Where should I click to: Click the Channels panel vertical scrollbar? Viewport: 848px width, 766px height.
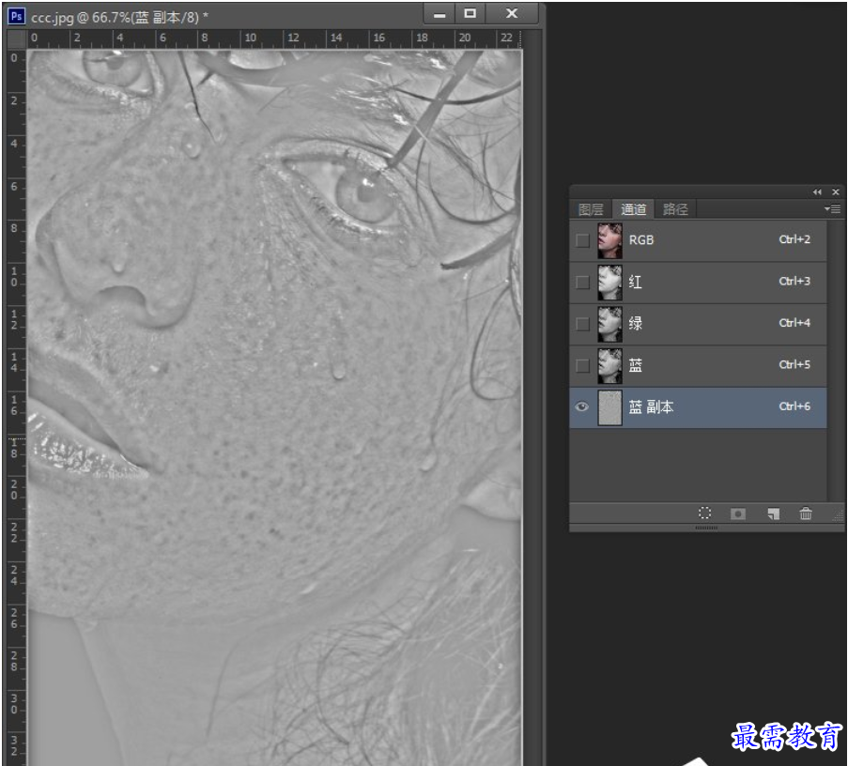[x=835, y=360]
